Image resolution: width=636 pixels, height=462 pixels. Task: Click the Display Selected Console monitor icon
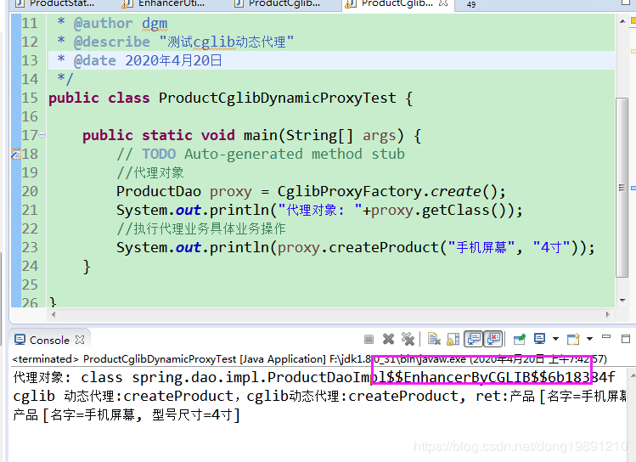tap(539, 339)
